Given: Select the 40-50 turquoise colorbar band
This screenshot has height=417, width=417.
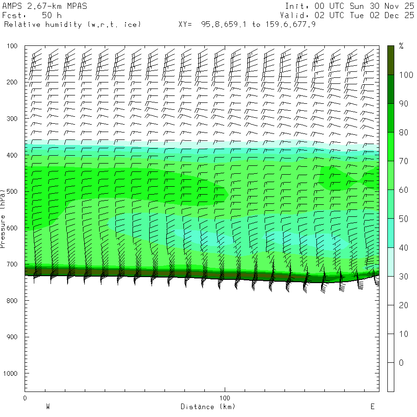Looking at the screenshot, I should pos(391,233).
